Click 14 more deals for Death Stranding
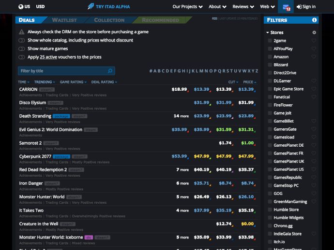 pyautogui.click(x=181, y=116)
